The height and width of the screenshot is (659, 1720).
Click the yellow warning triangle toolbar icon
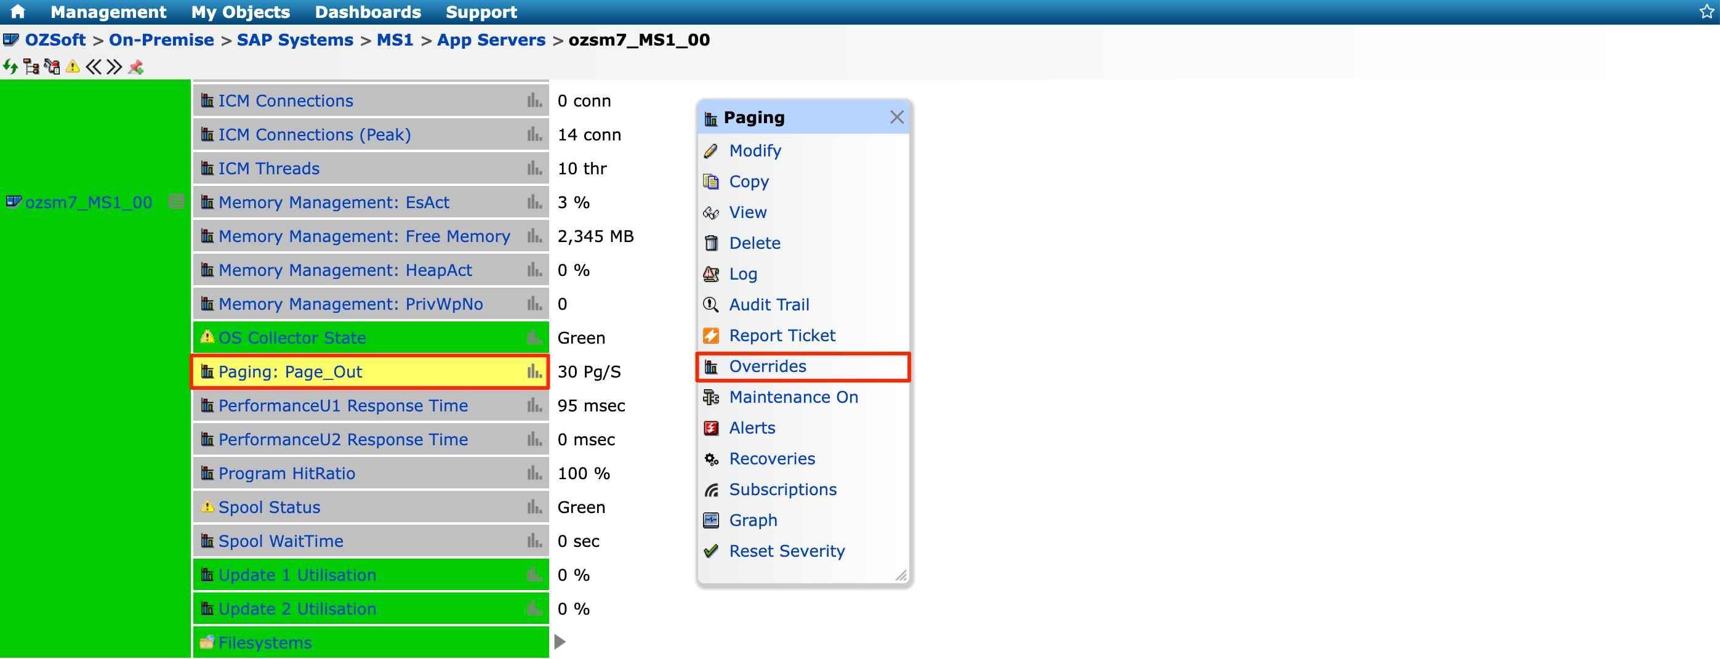point(73,67)
